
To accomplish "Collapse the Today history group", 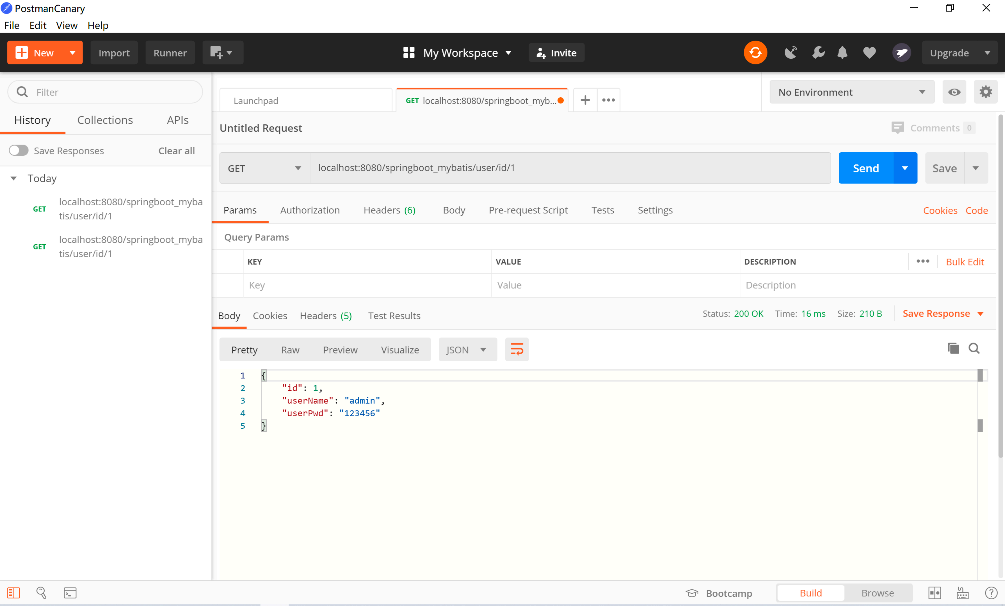I will click(14, 178).
